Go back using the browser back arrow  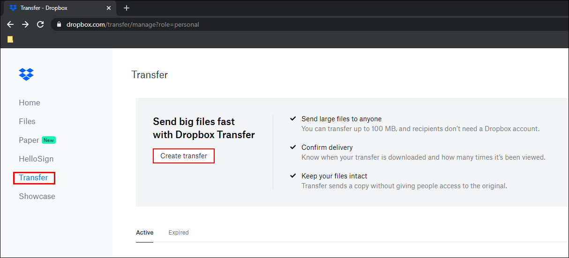click(10, 24)
